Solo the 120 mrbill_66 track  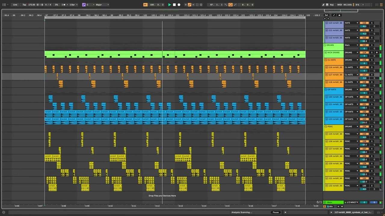(371, 97)
